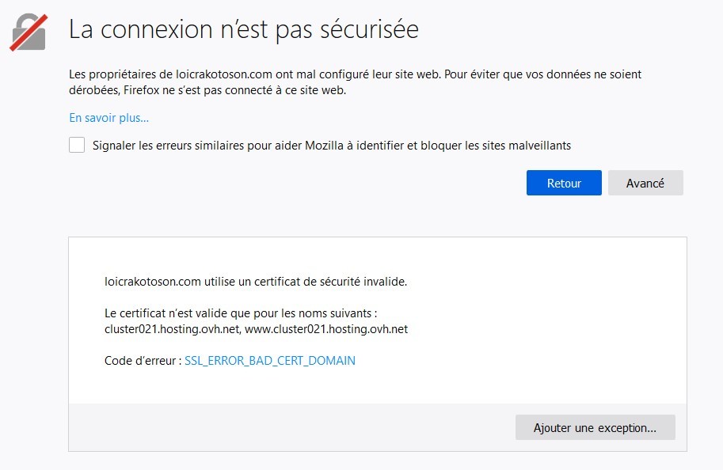Open the SSL_ERROR_BAD_CERT_DOMAIN error code link
This screenshot has width=723, height=470.
tap(269, 361)
